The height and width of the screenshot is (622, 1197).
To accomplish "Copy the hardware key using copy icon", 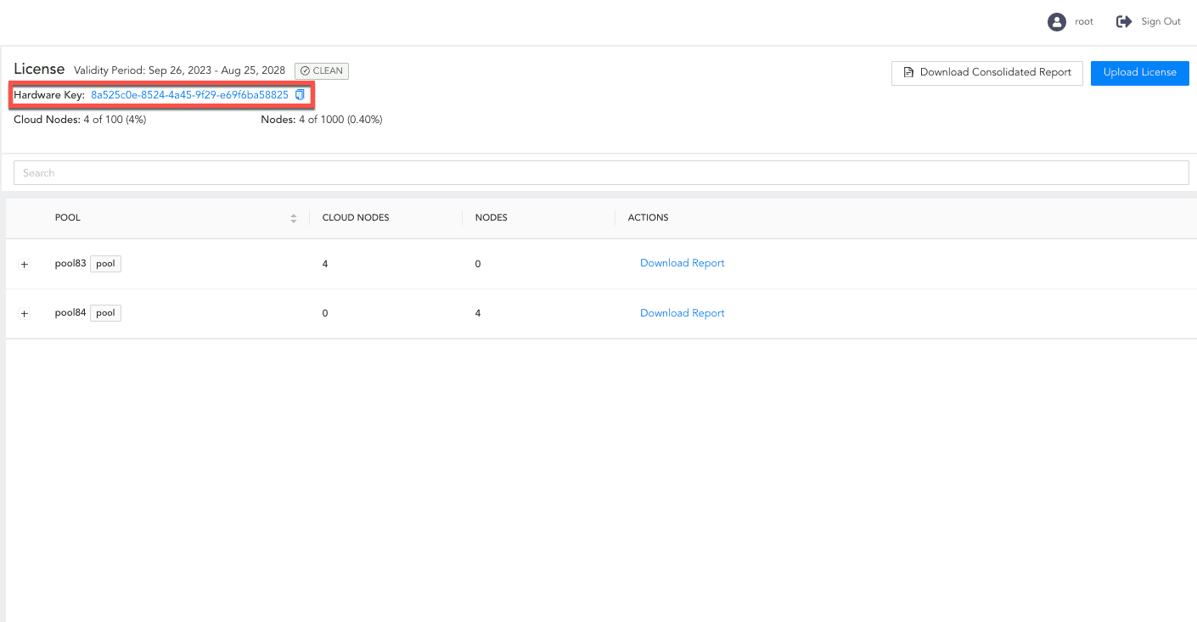I will tap(300, 95).
